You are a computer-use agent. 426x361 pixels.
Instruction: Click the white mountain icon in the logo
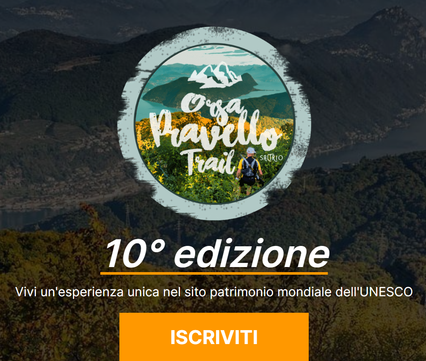215,75
